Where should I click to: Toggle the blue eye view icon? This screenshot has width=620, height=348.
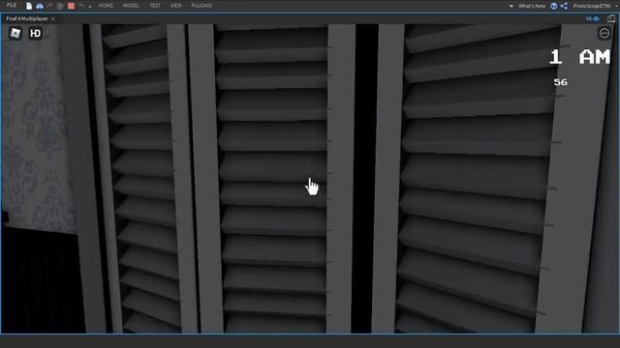coord(593,18)
